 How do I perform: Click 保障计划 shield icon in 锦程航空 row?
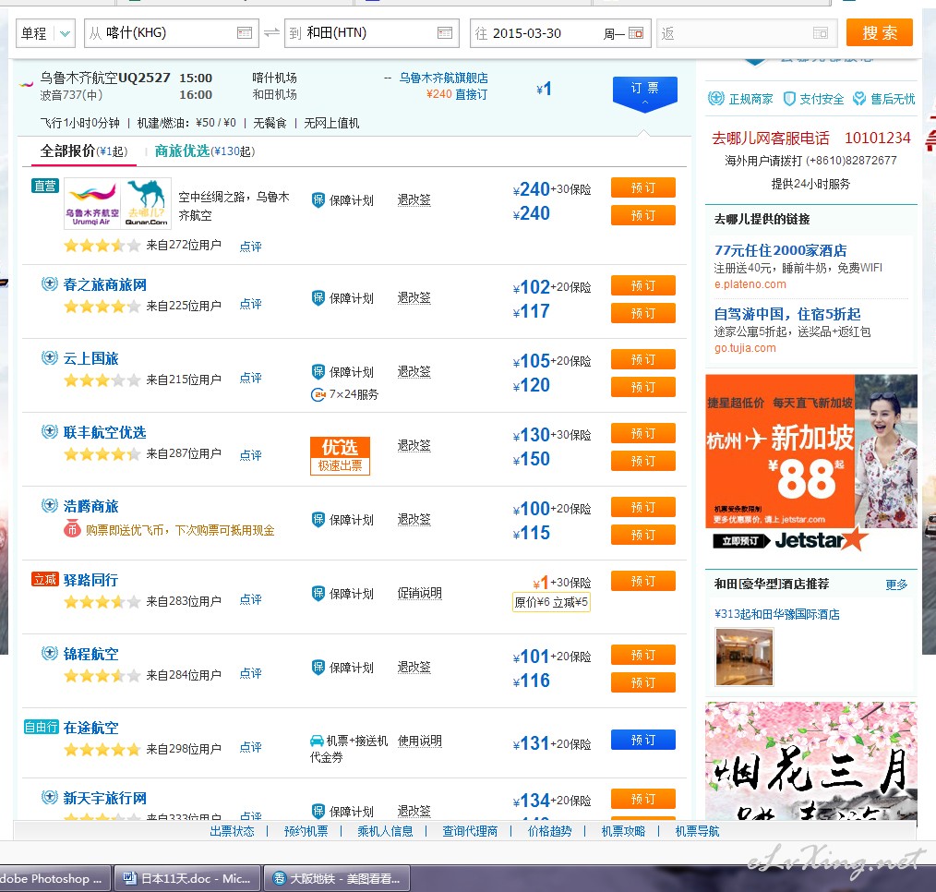pos(318,668)
